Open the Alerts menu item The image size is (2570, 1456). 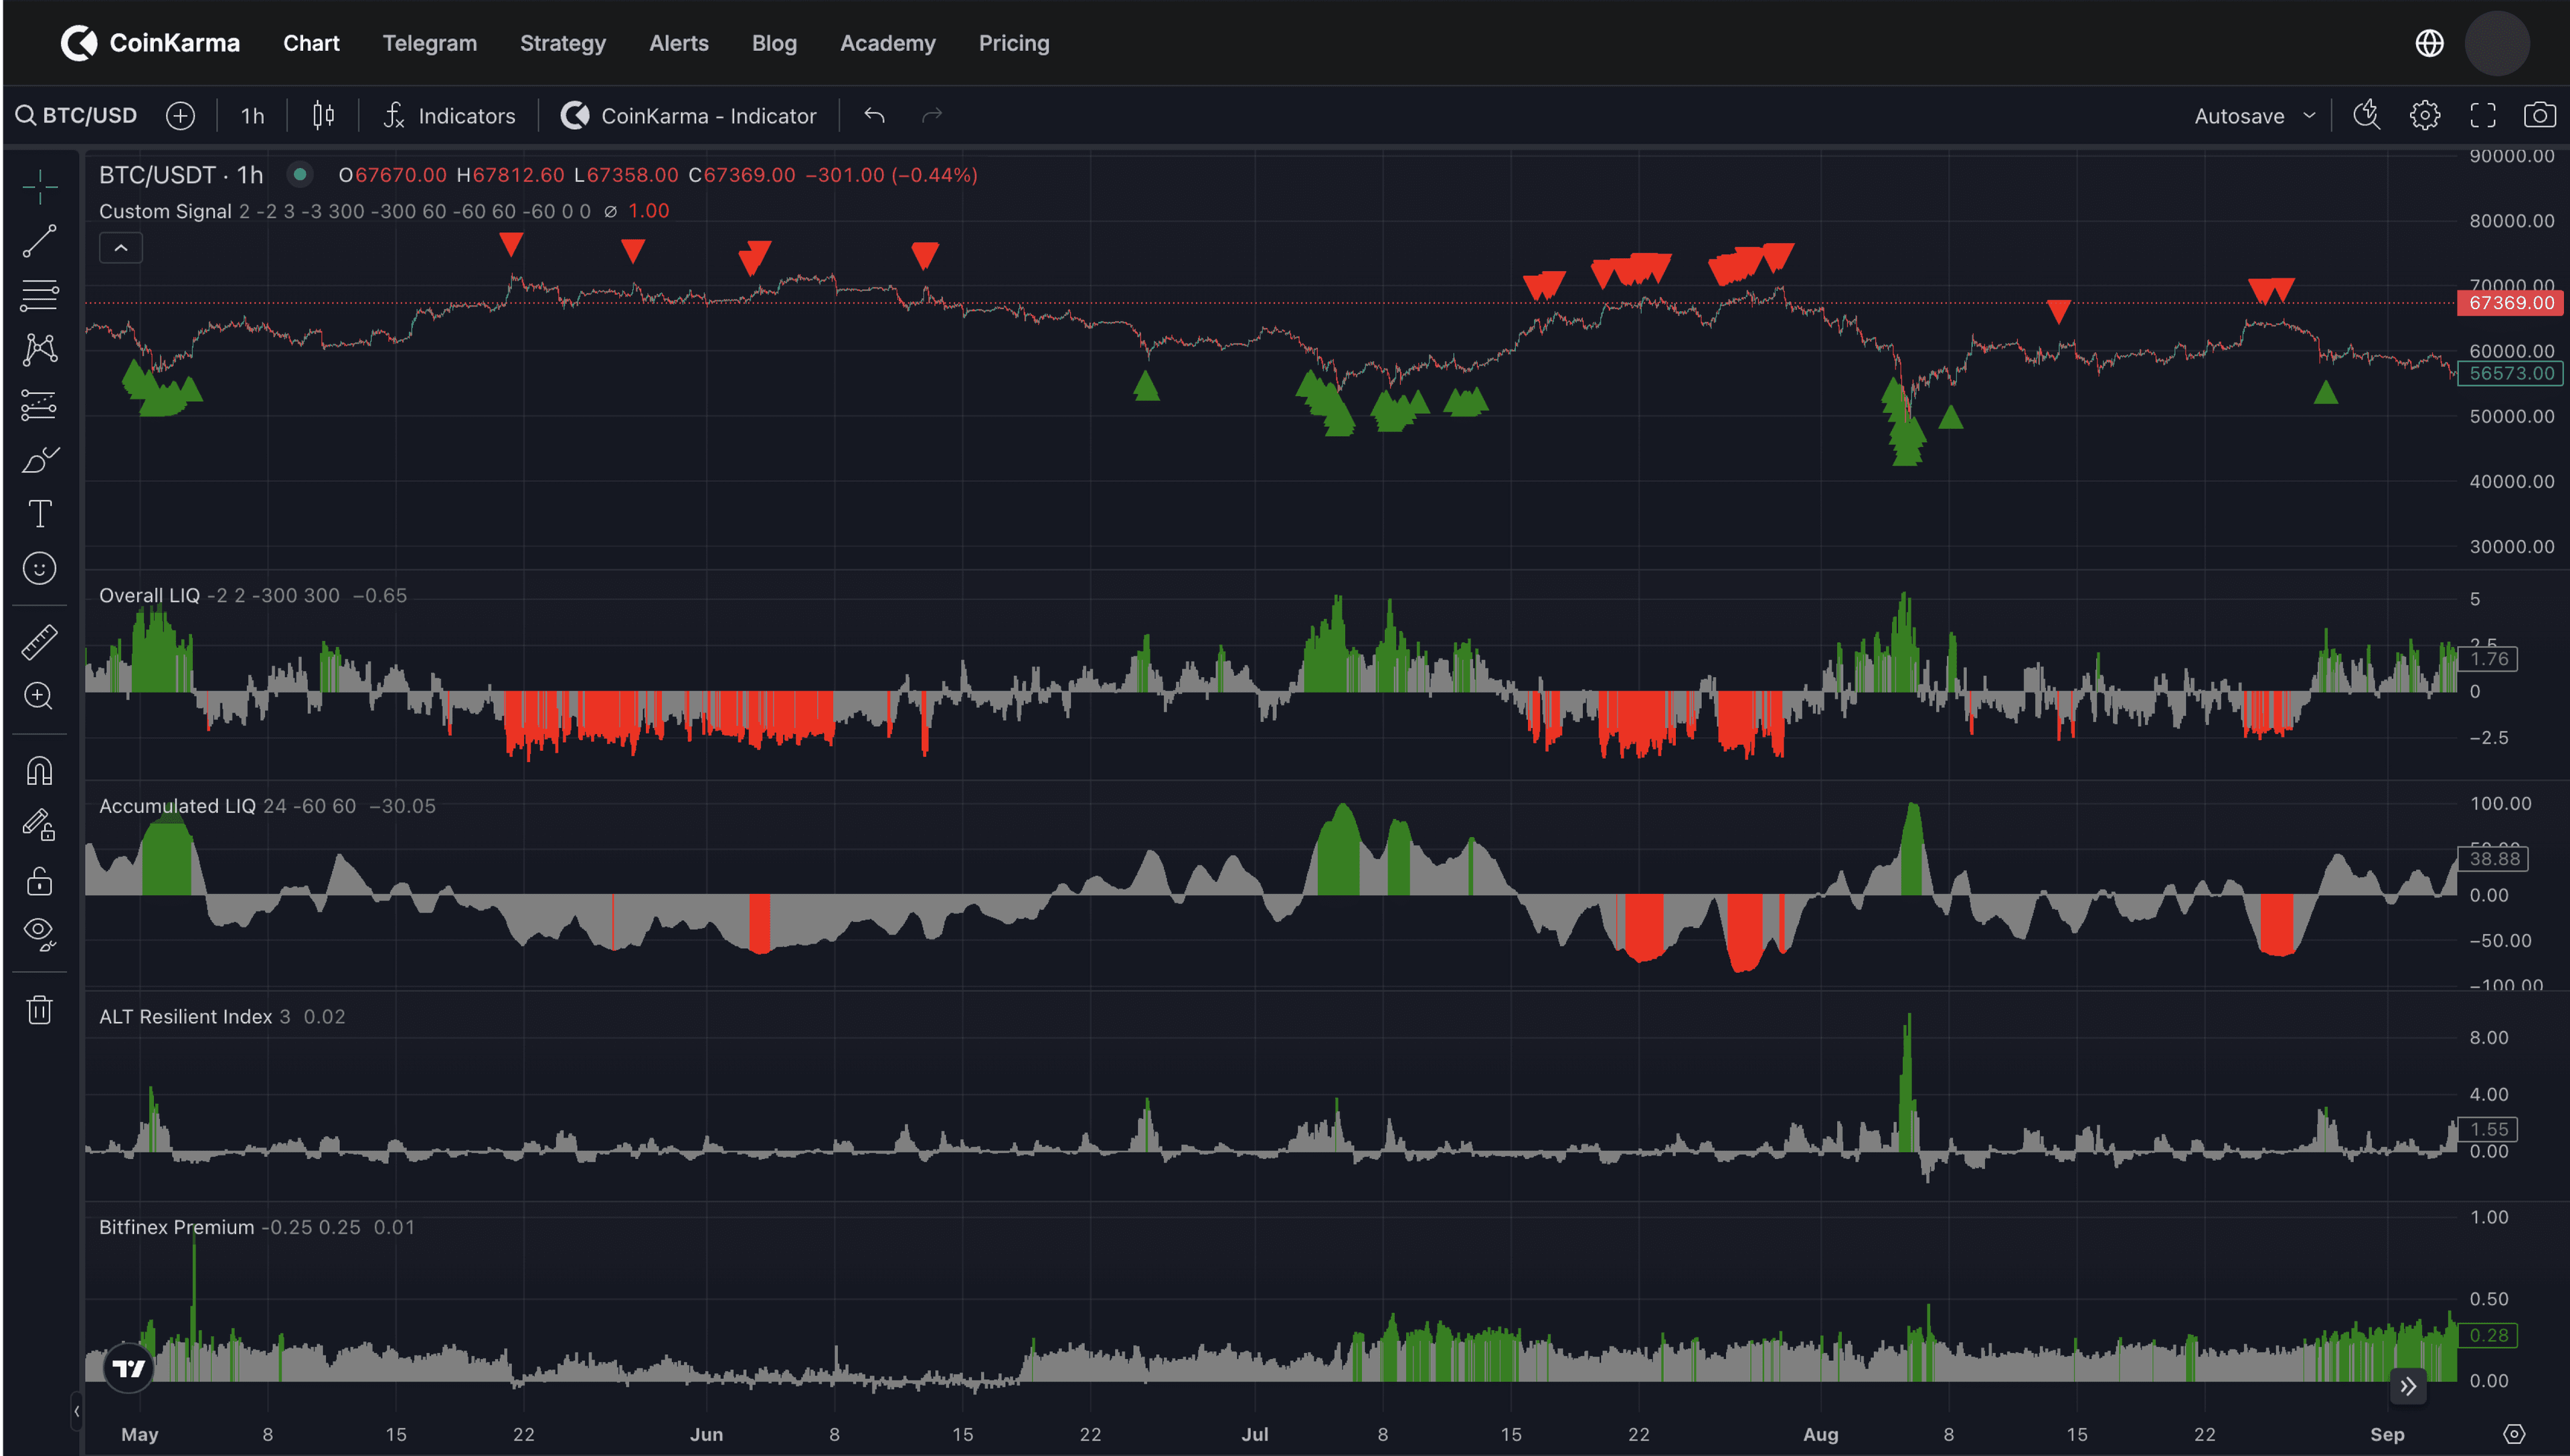point(678,43)
